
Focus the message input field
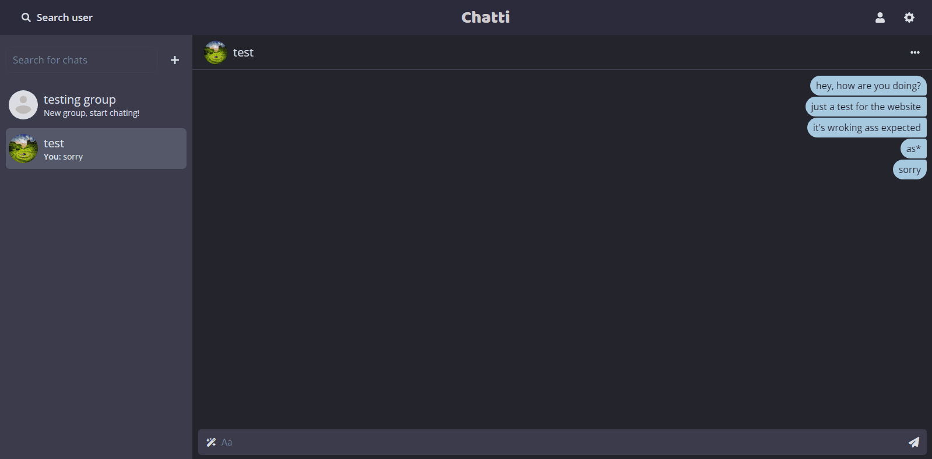560,442
